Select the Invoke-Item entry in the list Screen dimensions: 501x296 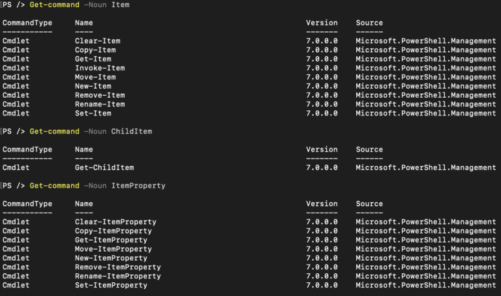(100, 68)
